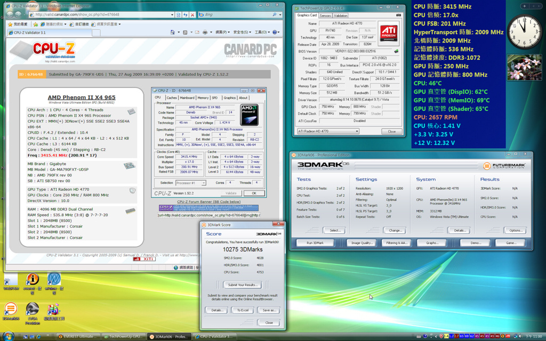The width and height of the screenshot is (546, 341).
Task: Click the flower photo slideshow gadget
Action: (x=524, y=68)
